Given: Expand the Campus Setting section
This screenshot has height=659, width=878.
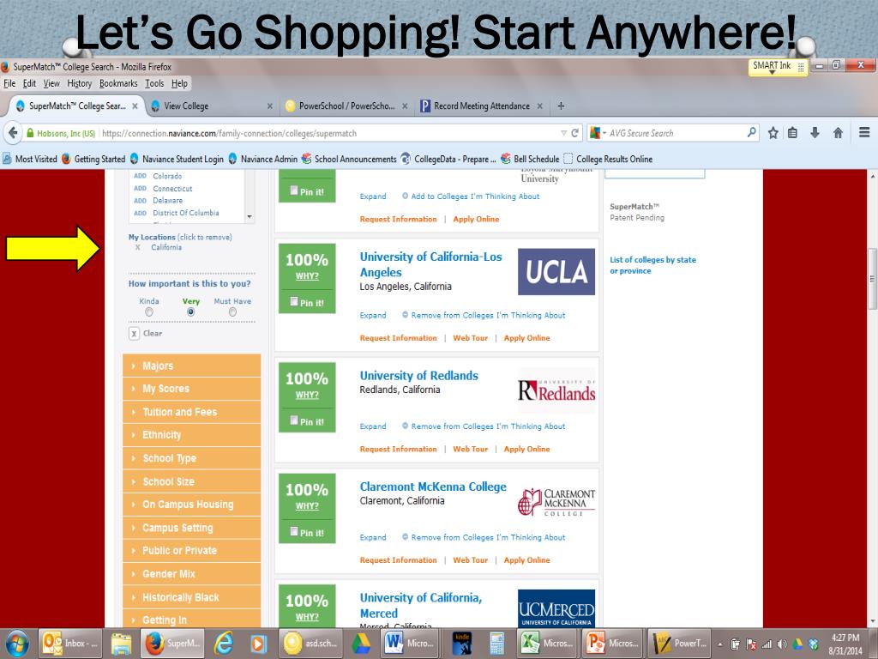Looking at the screenshot, I should coord(191,528).
